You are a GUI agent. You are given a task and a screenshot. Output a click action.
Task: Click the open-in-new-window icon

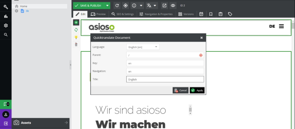pyautogui.click(x=164, y=6)
